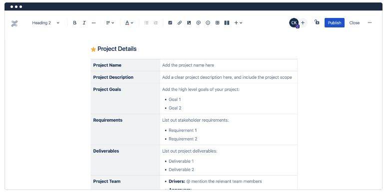Click 'Add the high level goals' text

(x=201, y=89)
